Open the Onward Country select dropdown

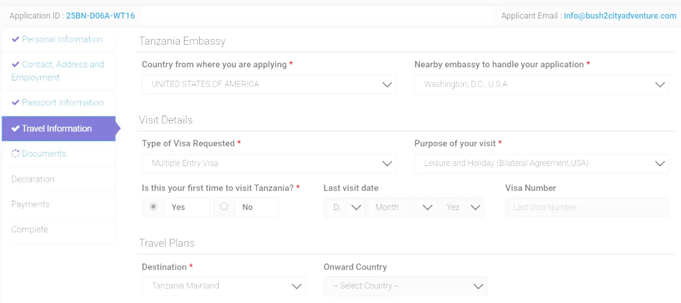point(405,286)
